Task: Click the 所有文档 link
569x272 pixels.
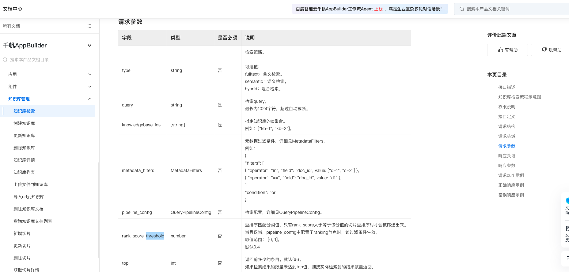Action: [x=11, y=26]
